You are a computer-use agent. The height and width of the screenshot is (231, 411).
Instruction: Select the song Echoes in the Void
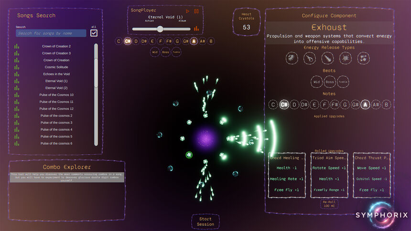(56, 74)
